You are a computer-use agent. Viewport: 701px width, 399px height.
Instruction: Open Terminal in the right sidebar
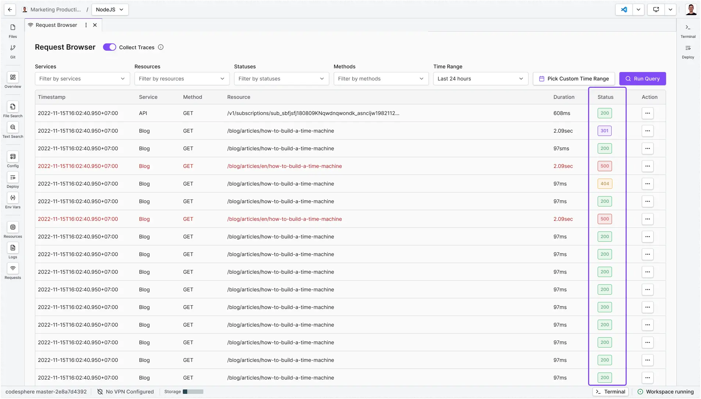[688, 31]
